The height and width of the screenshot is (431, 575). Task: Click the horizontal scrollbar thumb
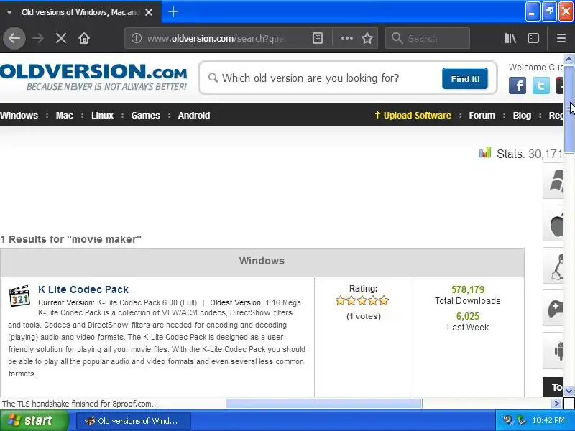point(324,404)
